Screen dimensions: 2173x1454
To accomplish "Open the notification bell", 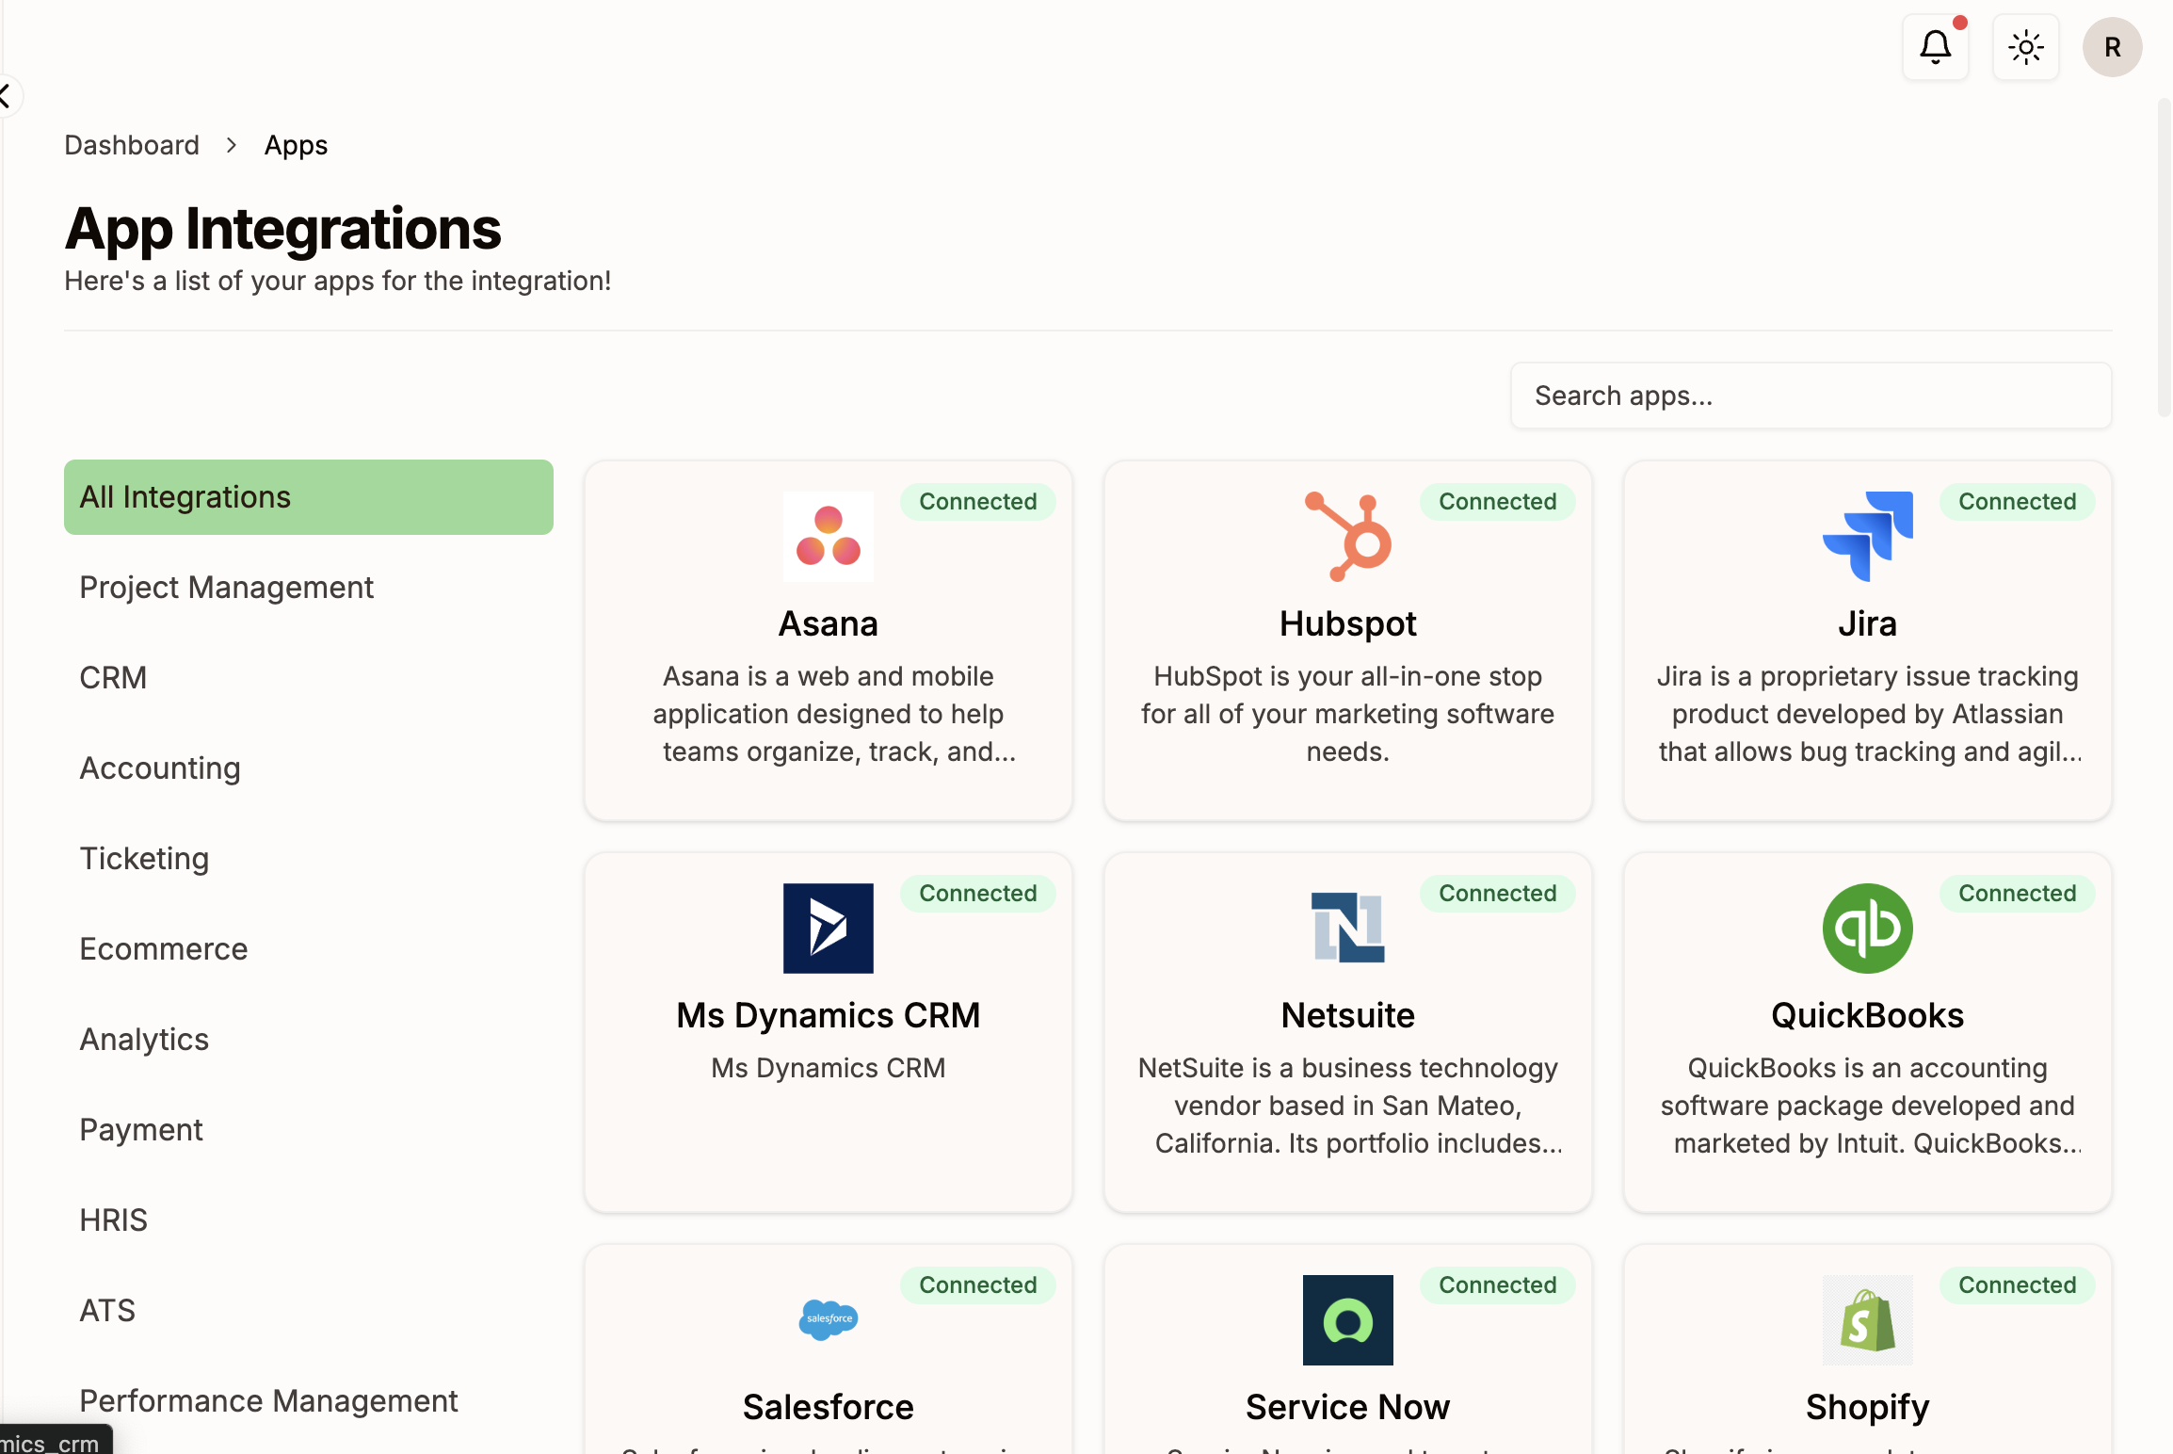I will coord(1935,46).
